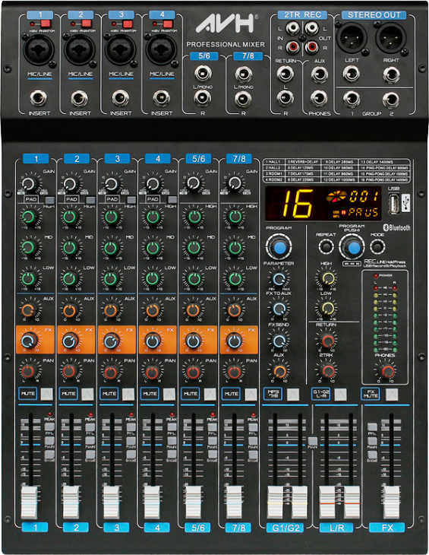This screenshot has height=555, width=429.
Task: Click channel 1 GAIN knob
Action: [28, 185]
